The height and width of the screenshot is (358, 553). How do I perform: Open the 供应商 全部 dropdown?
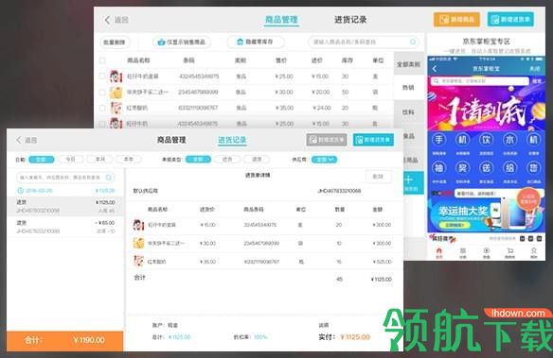(324, 160)
